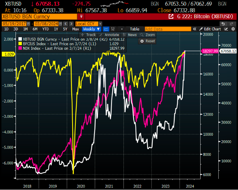Select the YTD range tab
The height and width of the screenshot is (190, 238).
pos(46,29)
